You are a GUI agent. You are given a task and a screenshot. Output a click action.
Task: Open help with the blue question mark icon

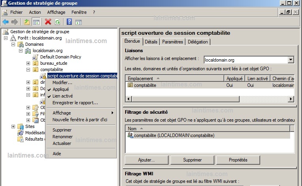coord(69,22)
